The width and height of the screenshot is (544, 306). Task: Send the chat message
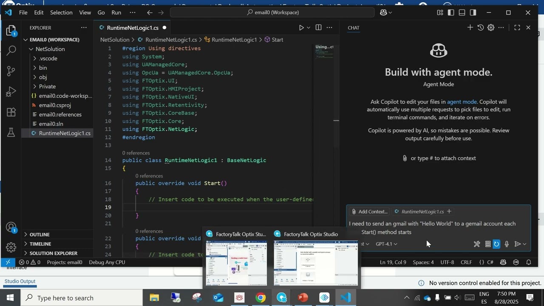517,244
